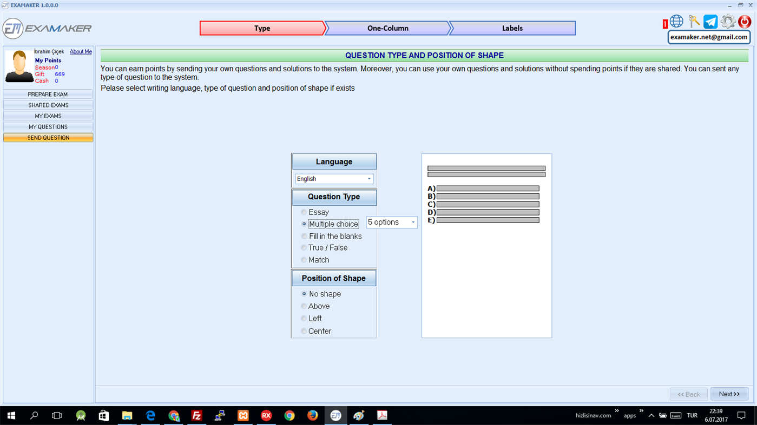Open XAMPP from the taskbar
757x425 pixels.
tap(243, 415)
